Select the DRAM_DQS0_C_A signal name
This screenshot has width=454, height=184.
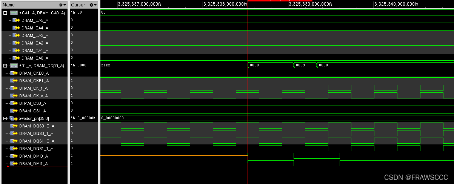tap(37, 126)
